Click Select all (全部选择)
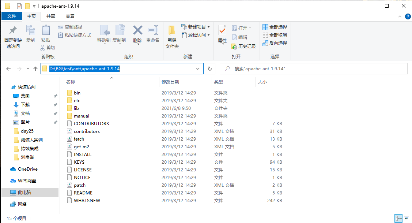This screenshot has width=412, height=223. (275, 27)
